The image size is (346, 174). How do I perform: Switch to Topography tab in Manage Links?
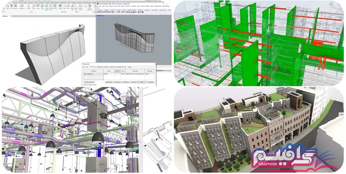tap(112, 67)
